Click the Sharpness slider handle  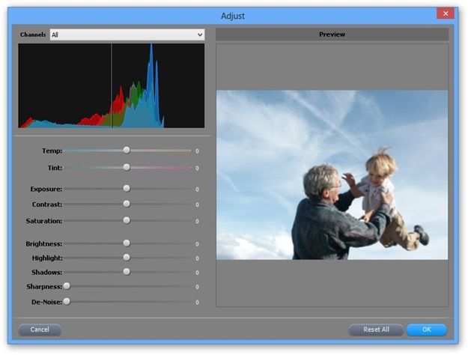coord(67,286)
